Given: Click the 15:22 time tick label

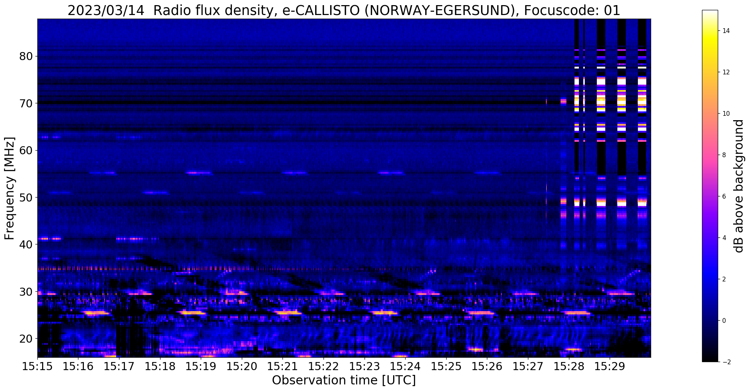Looking at the screenshot, I should coord(324,366).
